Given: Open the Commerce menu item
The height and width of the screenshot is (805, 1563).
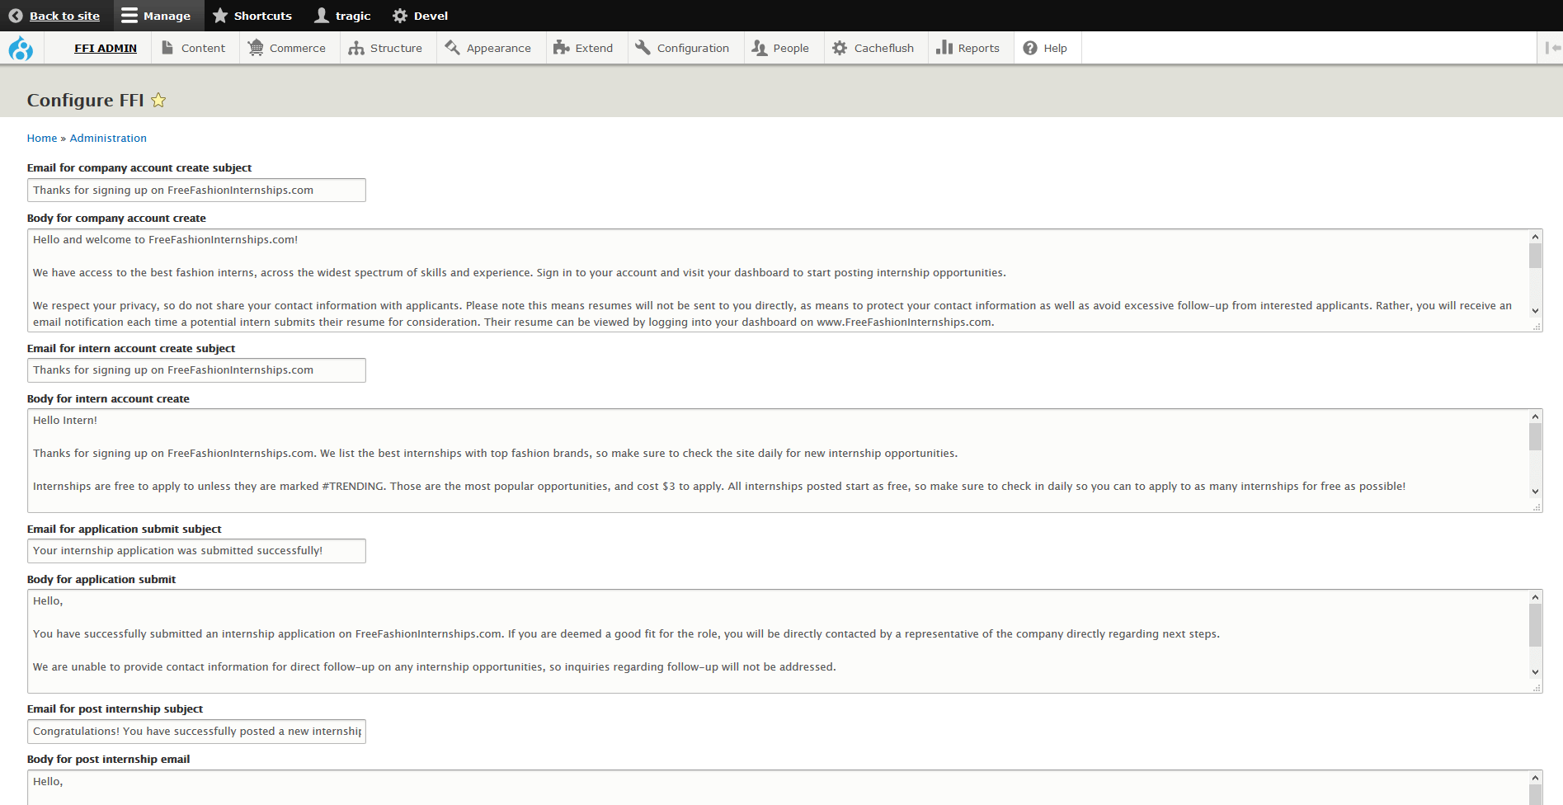Looking at the screenshot, I should tap(297, 48).
